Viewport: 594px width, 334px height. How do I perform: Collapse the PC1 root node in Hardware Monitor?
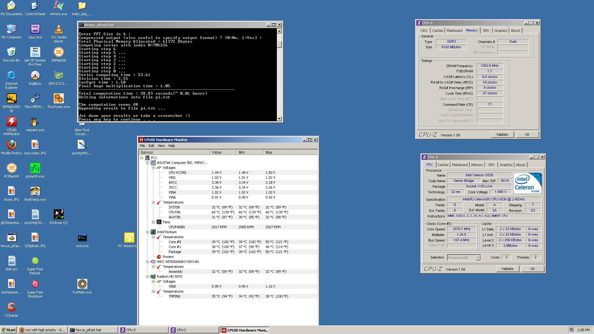[142, 158]
